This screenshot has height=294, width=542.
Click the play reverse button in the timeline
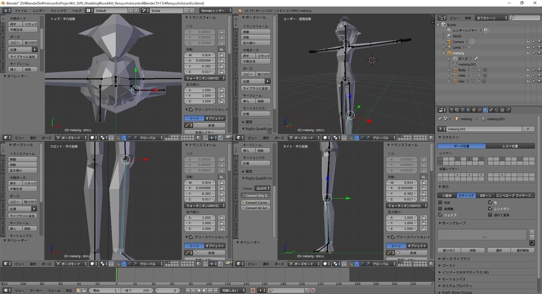[199, 290]
